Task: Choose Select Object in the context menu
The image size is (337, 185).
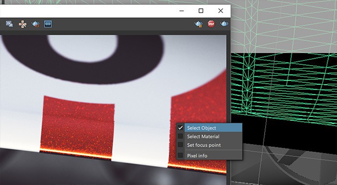Action: (x=210, y=128)
